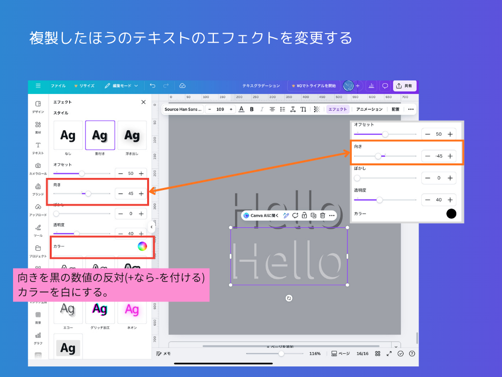
Task: Open the ファイル menu
Action: tap(58, 85)
